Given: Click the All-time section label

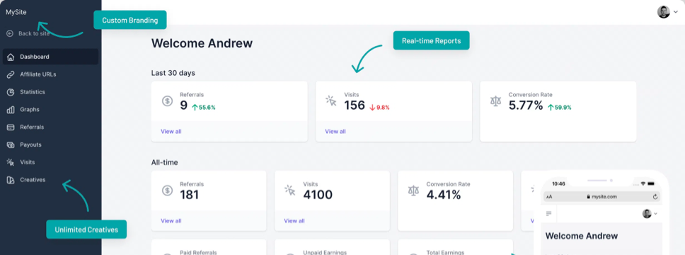Looking at the screenshot, I should click(x=164, y=162).
